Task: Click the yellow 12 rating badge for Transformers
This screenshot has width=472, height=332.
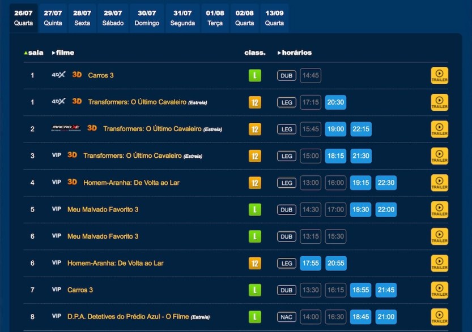Action: 254,102
